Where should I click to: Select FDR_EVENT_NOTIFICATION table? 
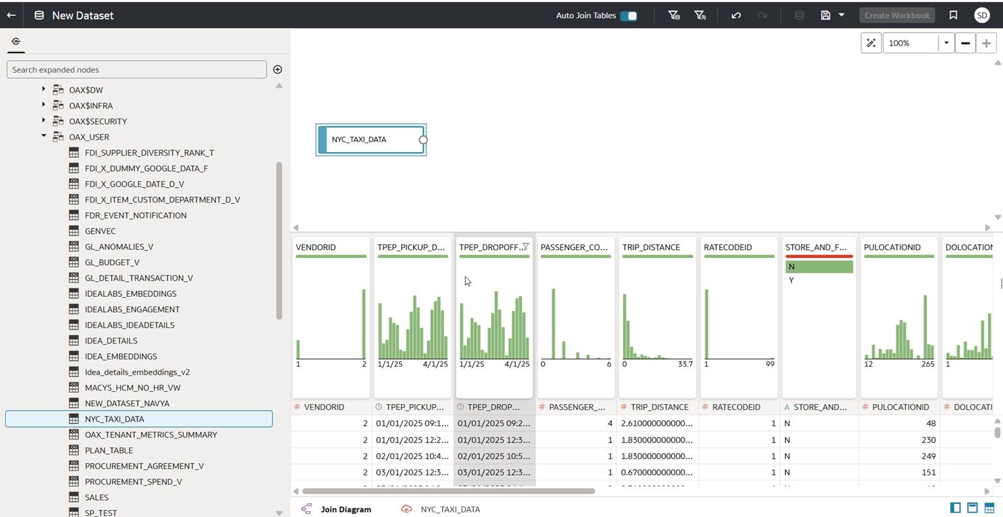coord(135,215)
